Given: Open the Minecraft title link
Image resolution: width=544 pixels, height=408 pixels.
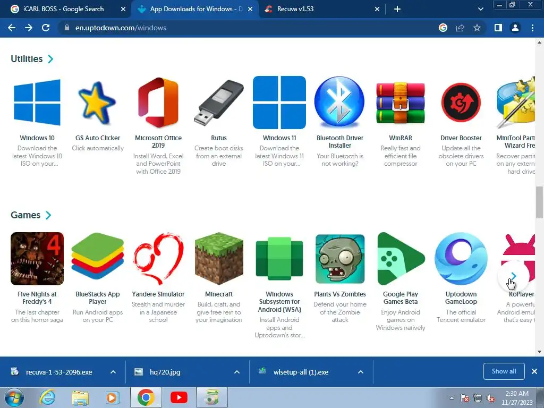Looking at the screenshot, I should [219, 294].
